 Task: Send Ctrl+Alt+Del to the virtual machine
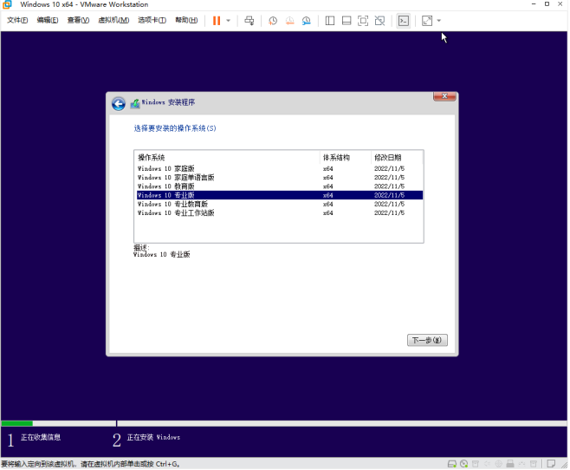tap(249, 21)
